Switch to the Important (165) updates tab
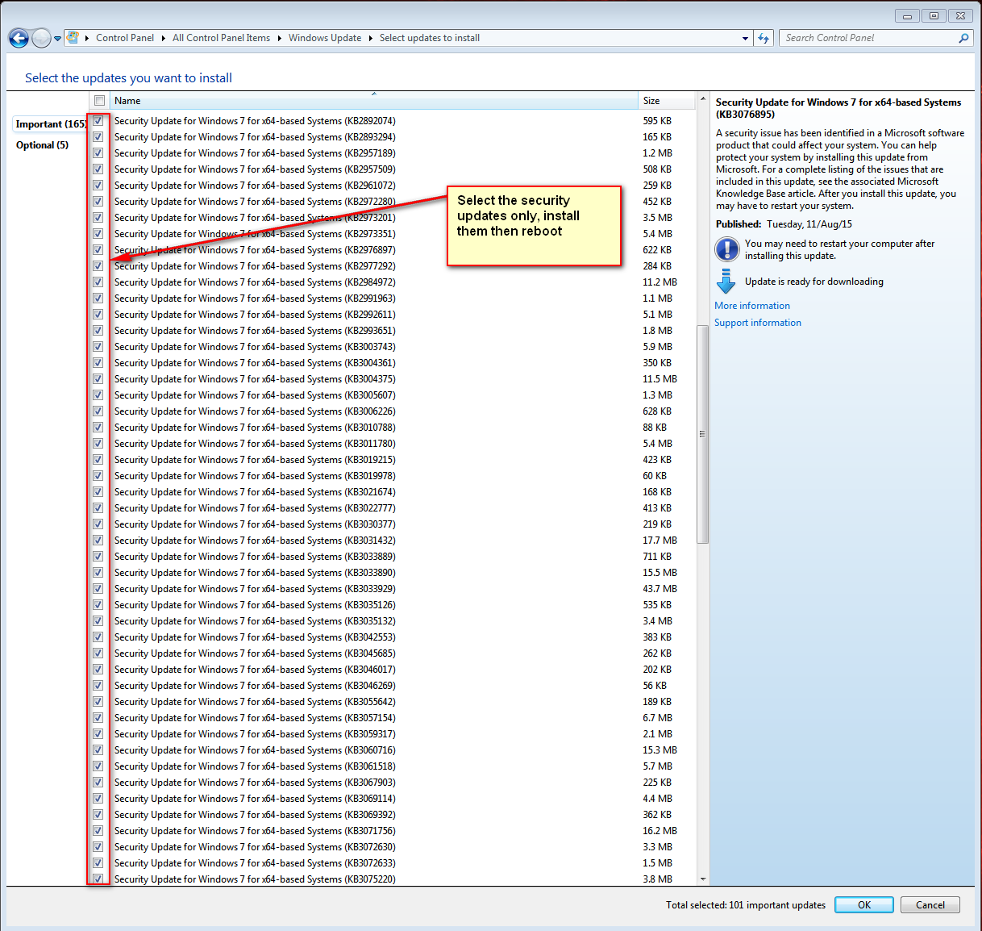This screenshot has height=931, width=982. [x=51, y=124]
